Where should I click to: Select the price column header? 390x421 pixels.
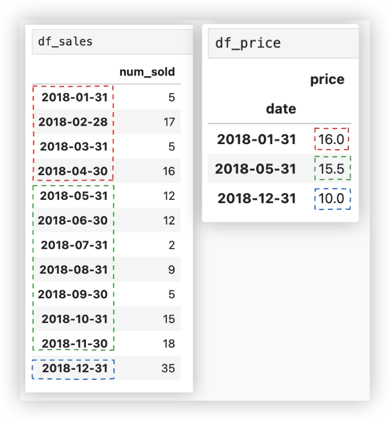point(327,79)
